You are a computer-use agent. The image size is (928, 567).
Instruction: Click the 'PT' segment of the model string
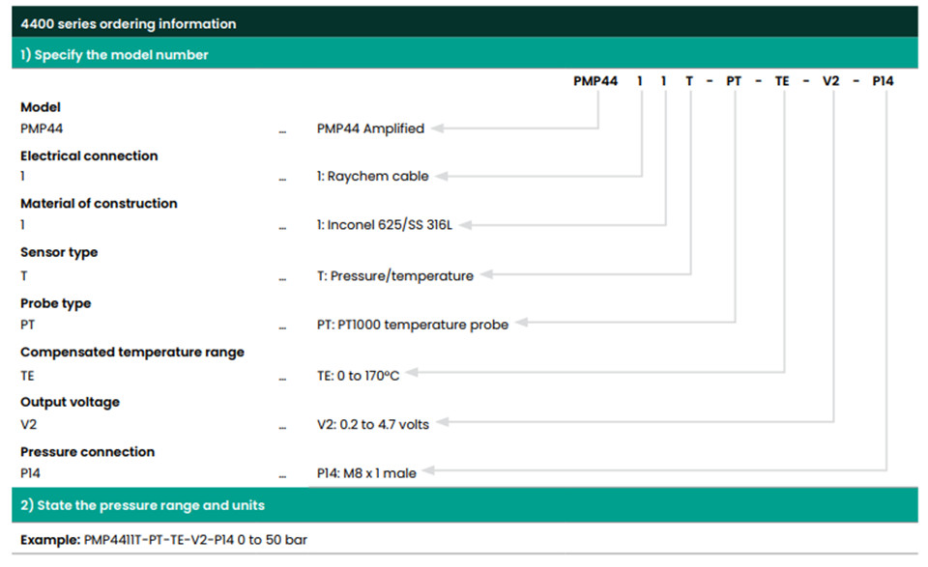pos(734,81)
